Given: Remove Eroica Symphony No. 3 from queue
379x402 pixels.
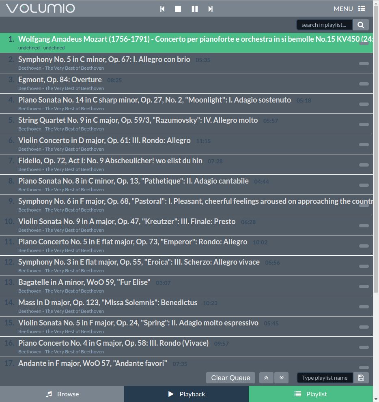Looking at the screenshot, I should point(364,266).
